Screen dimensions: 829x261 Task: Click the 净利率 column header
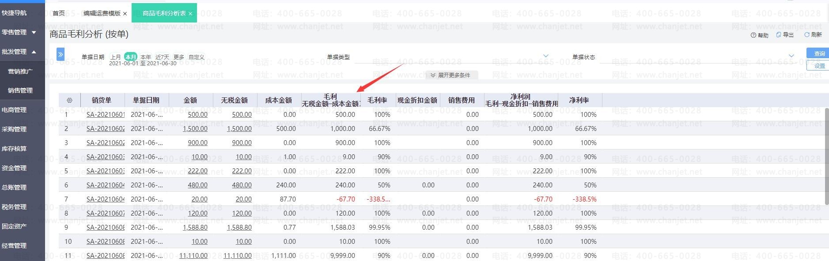(x=579, y=100)
